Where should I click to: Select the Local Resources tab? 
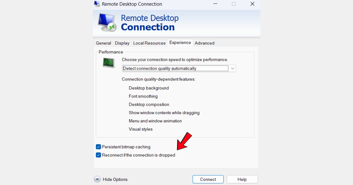coord(149,43)
